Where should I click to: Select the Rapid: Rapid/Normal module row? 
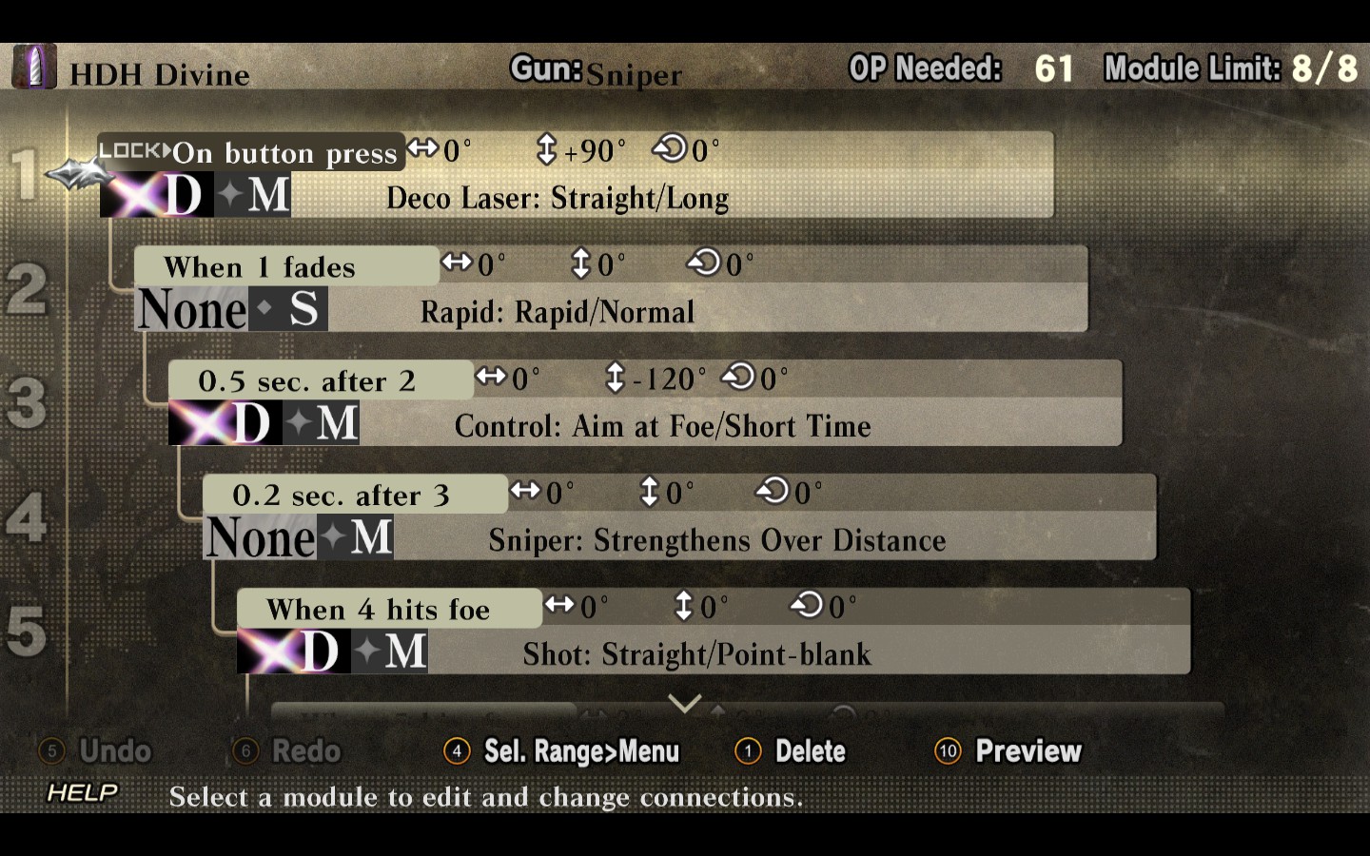tap(612, 289)
